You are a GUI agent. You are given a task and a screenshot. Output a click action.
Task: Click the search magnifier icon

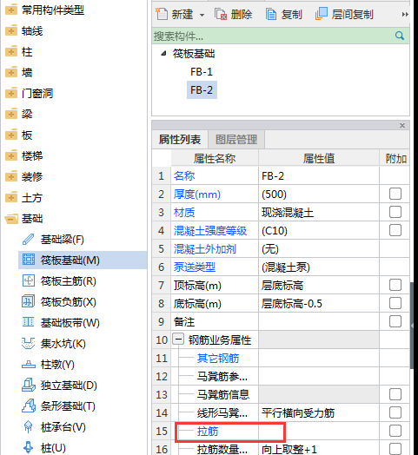point(400,36)
